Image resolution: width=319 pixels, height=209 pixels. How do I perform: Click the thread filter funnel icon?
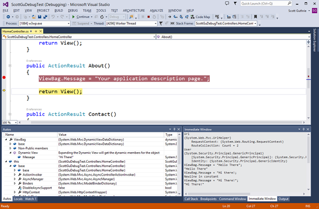pos(161,23)
